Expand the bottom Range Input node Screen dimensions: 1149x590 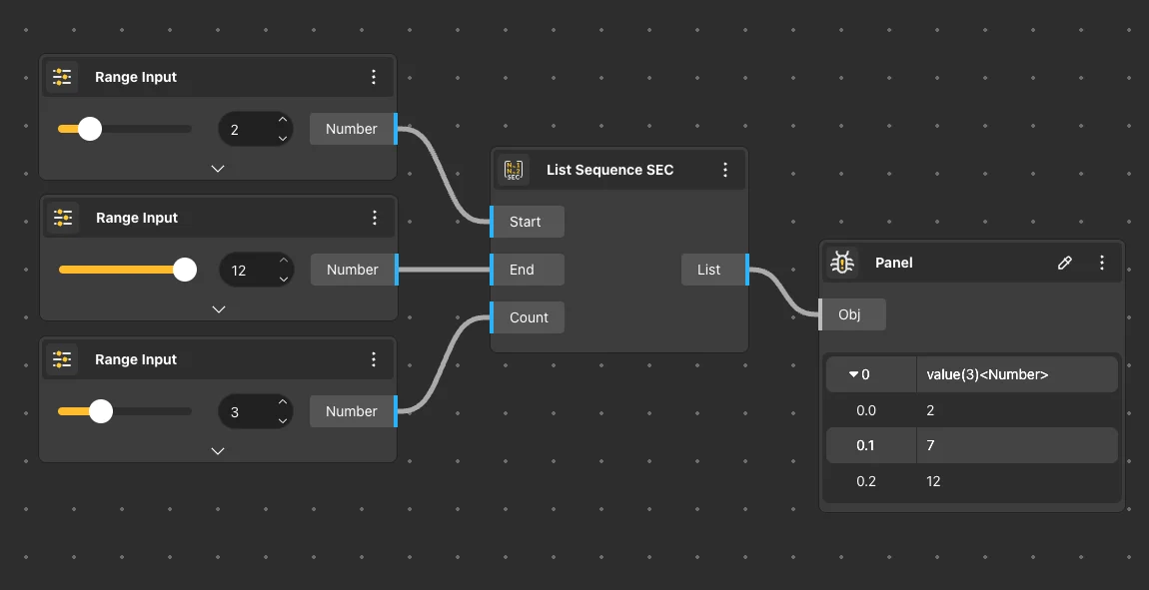(x=218, y=451)
